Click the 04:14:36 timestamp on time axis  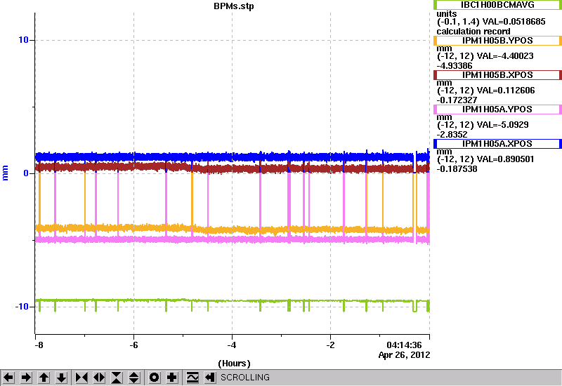pyautogui.click(x=404, y=345)
